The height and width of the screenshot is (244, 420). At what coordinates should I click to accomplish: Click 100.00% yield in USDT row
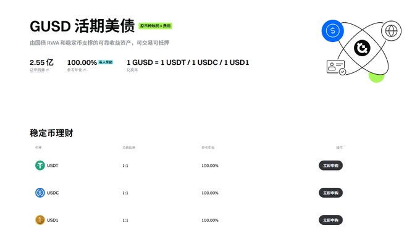pos(210,166)
